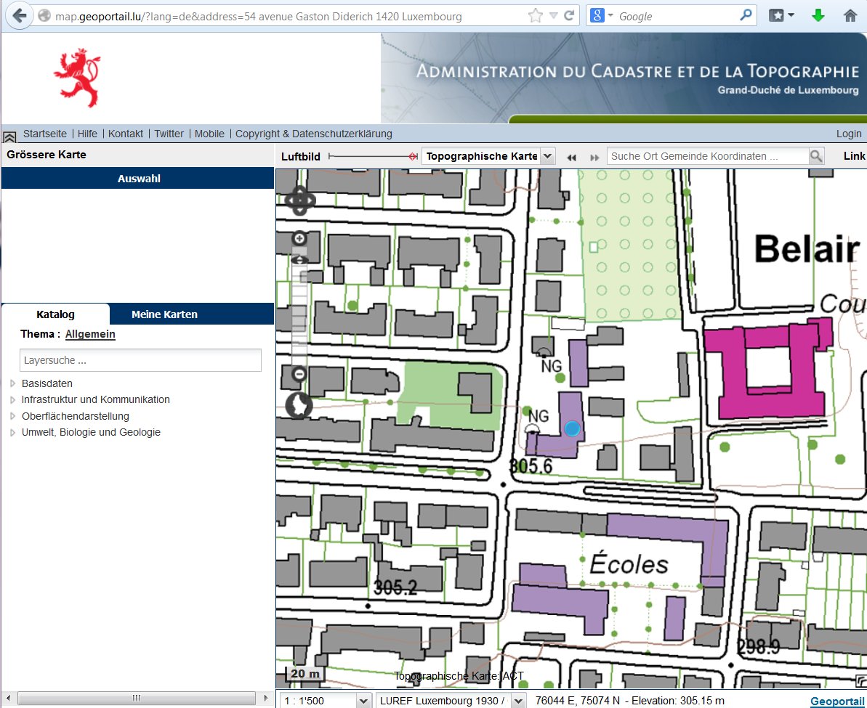867x708 pixels.
Task: Click the Layersuche input field
Action: tap(140, 360)
